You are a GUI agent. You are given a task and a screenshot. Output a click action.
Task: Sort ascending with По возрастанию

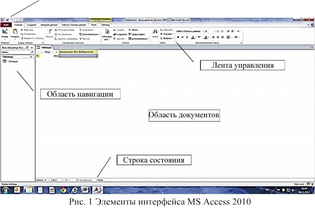point(65,30)
